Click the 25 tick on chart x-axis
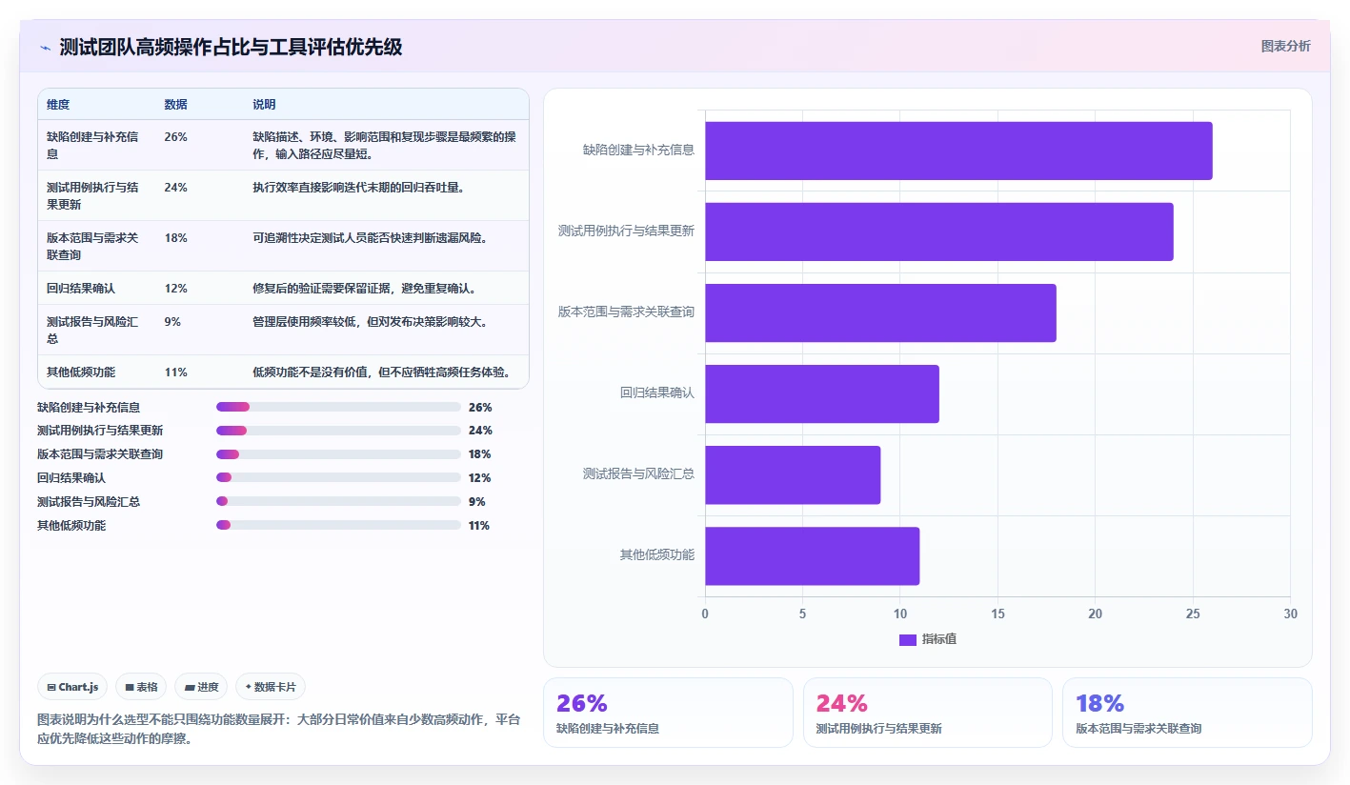1350x785 pixels. pyautogui.click(x=1193, y=614)
